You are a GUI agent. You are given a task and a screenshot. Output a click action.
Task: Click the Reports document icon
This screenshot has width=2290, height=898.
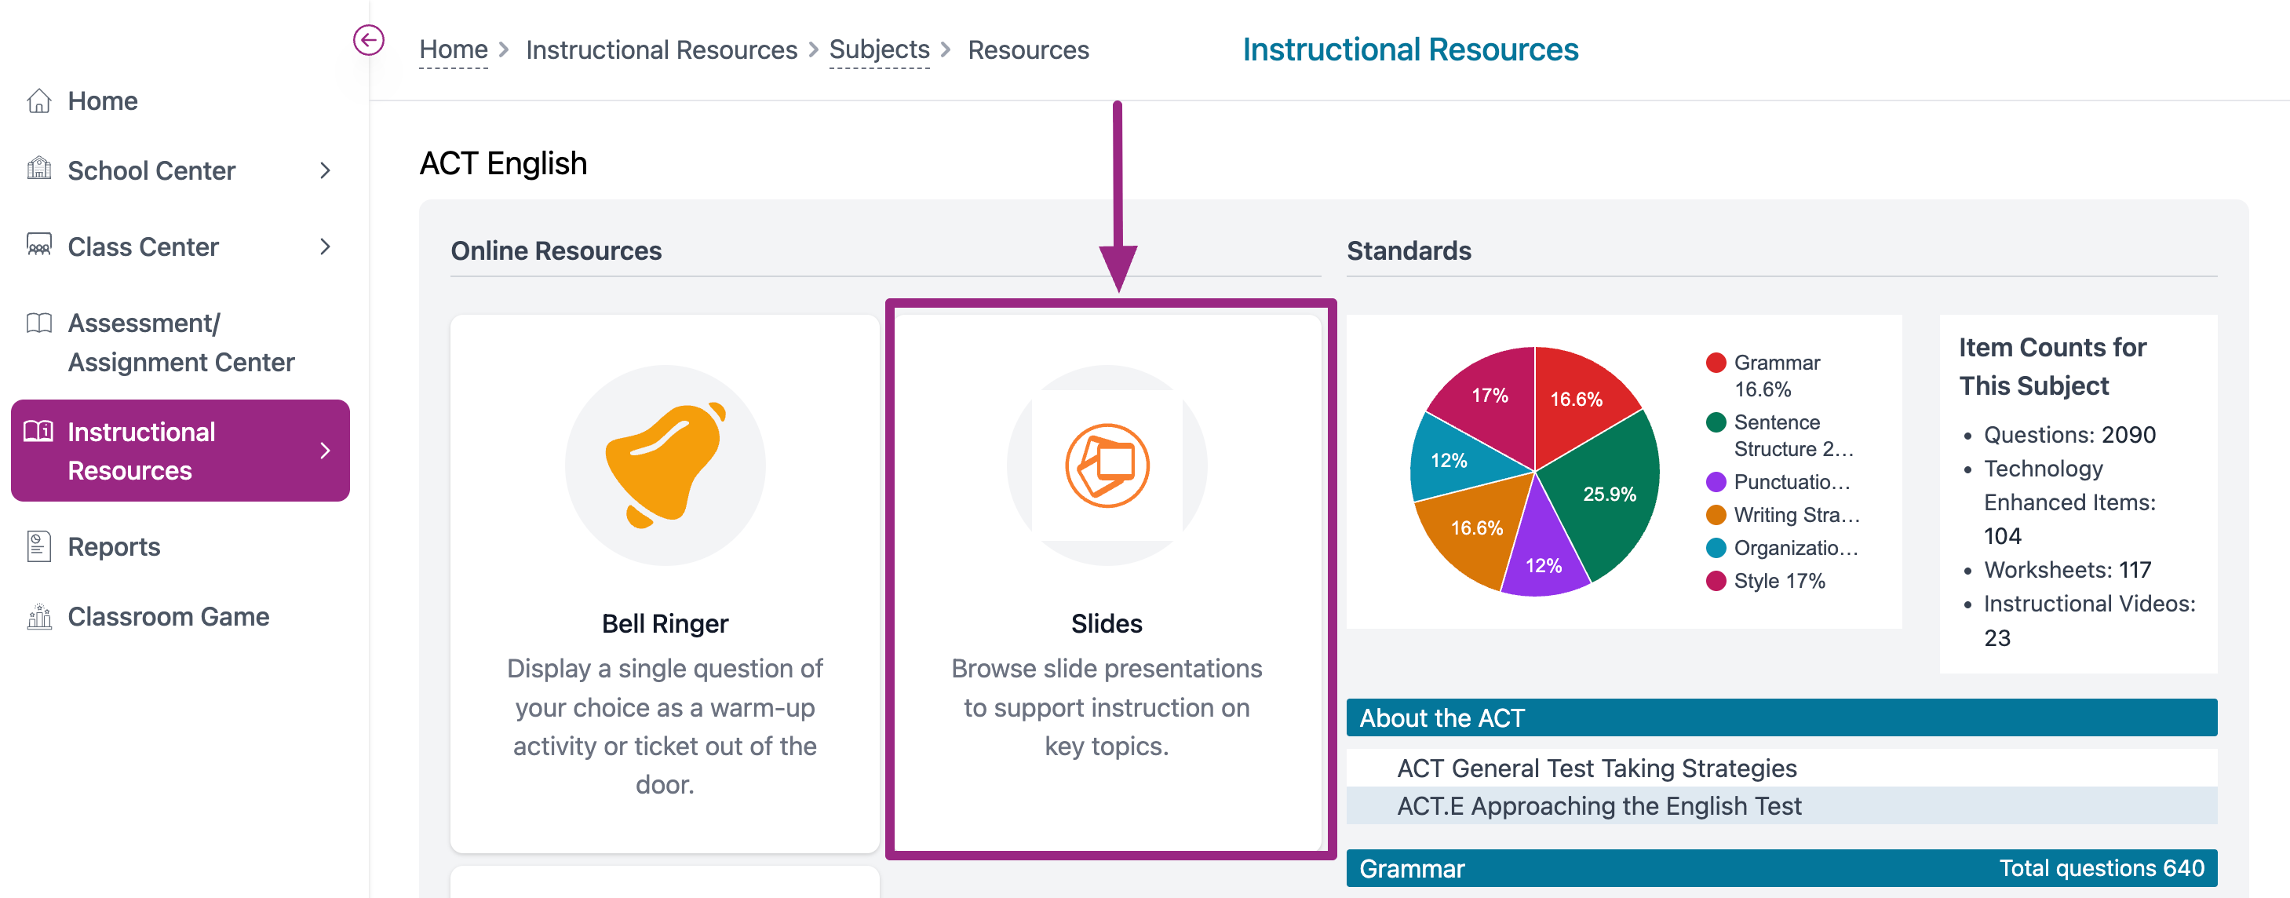click(39, 546)
